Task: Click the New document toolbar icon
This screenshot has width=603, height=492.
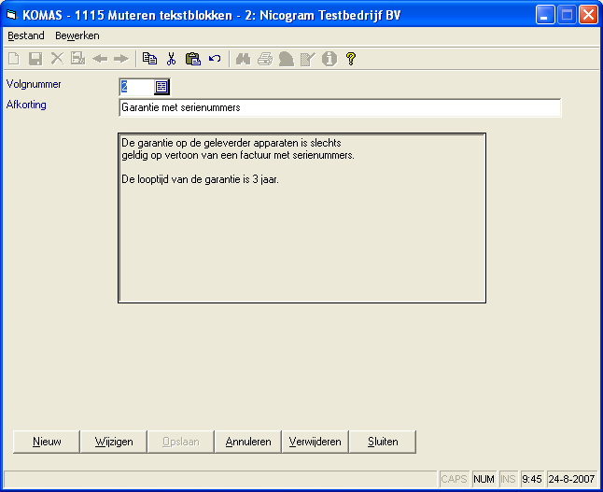Action: [x=14, y=59]
